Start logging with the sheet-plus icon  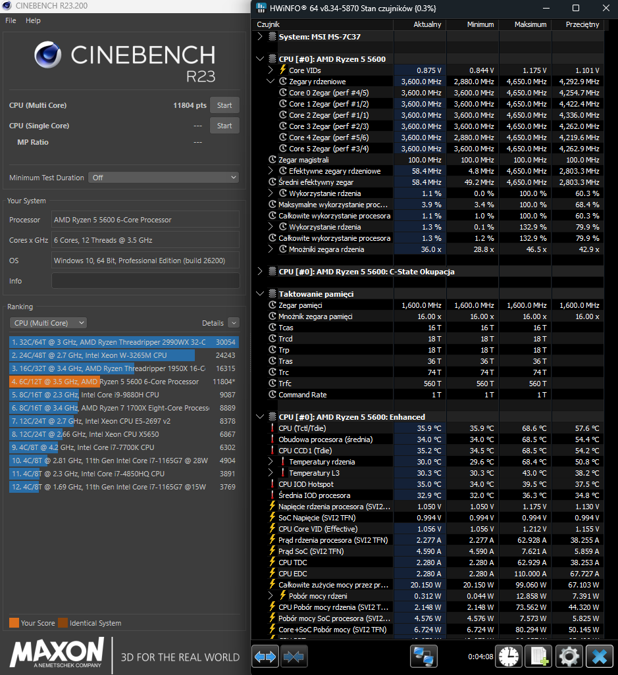pyautogui.click(x=539, y=657)
